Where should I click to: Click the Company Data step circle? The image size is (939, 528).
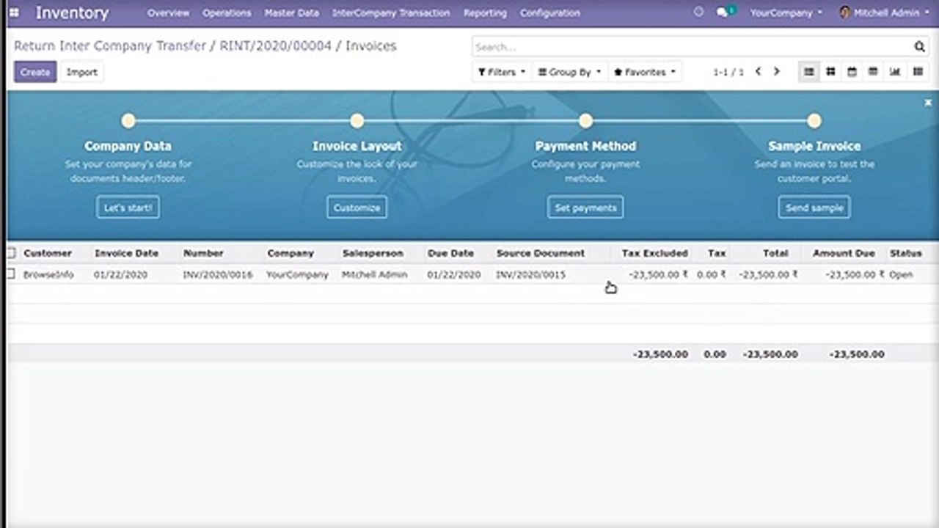coord(128,120)
